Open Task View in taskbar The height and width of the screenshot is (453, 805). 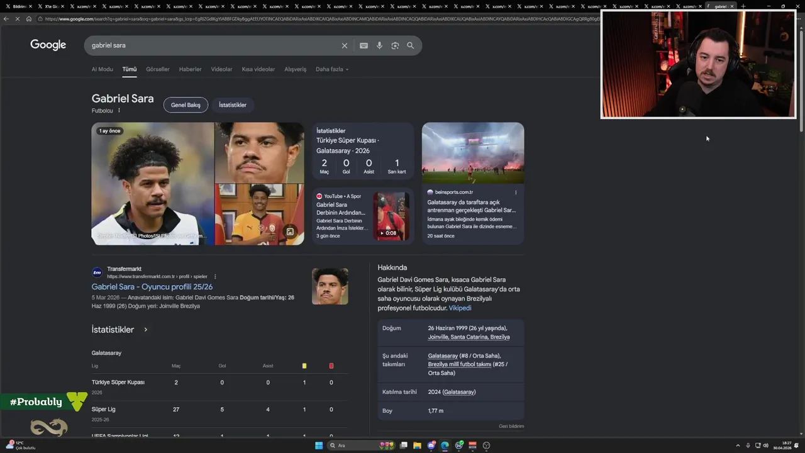[x=404, y=445]
